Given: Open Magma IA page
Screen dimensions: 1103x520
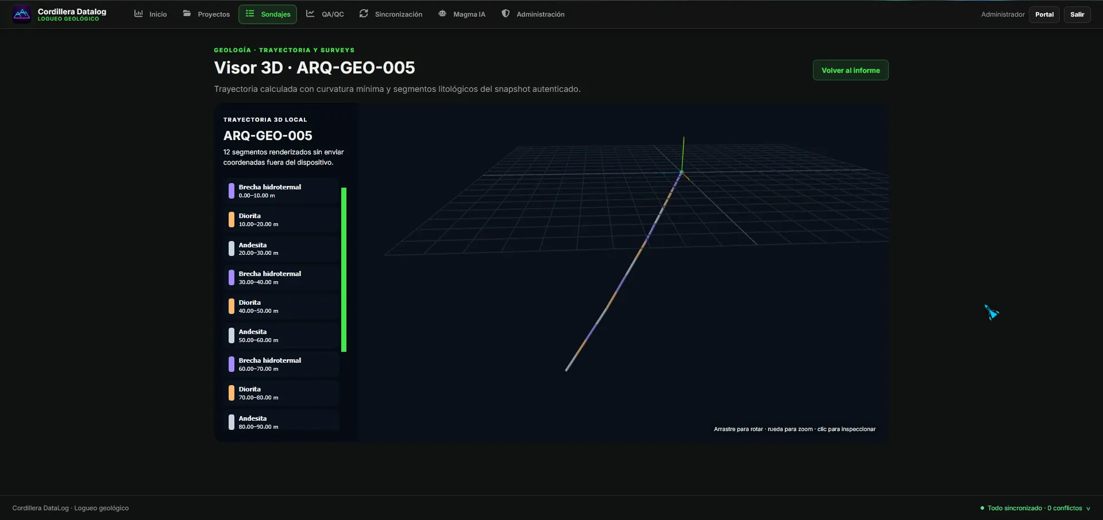Looking at the screenshot, I should tap(461, 14).
